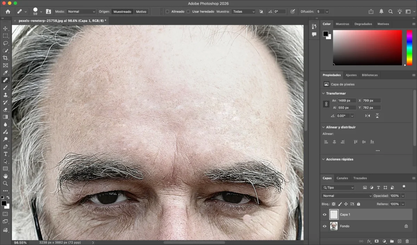Expand the Acciones rápidas section
This screenshot has width=417, height=245.
tap(323, 159)
